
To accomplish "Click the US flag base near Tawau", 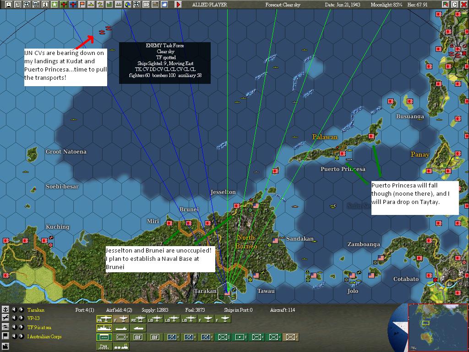I will click(256, 275).
